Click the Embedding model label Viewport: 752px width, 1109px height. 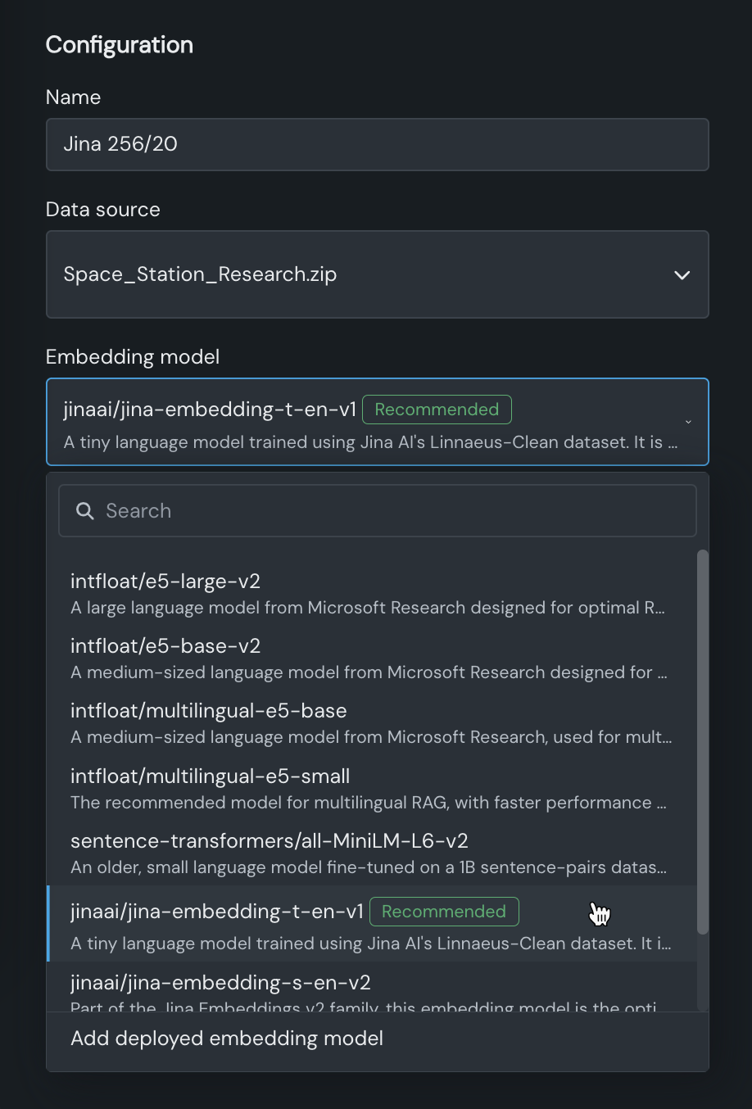pos(133,357)
